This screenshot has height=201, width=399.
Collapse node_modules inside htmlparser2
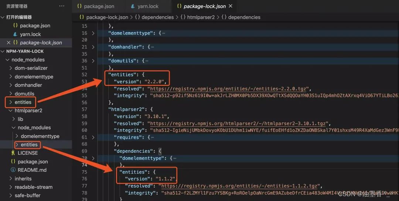14,128
